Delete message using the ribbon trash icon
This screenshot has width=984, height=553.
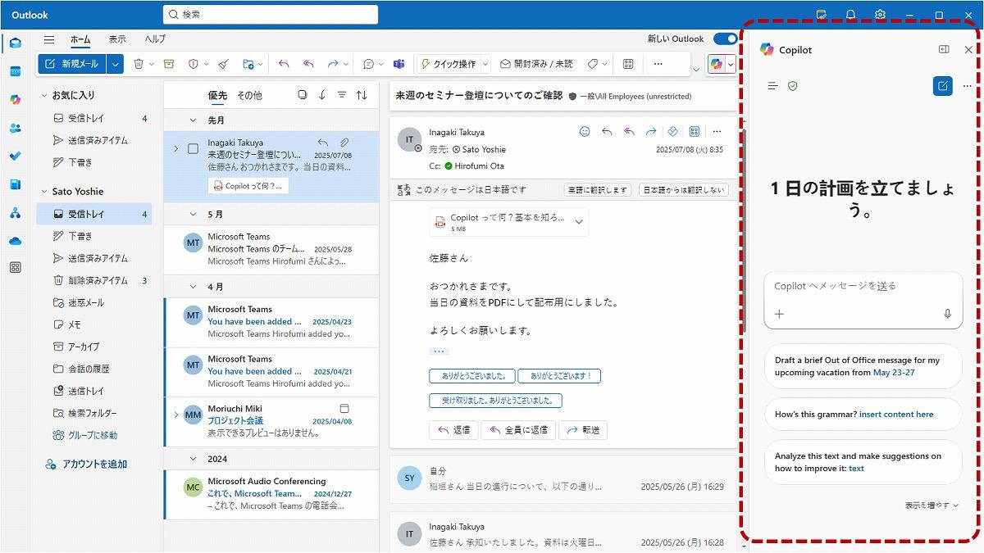click(x=139, y=64)
